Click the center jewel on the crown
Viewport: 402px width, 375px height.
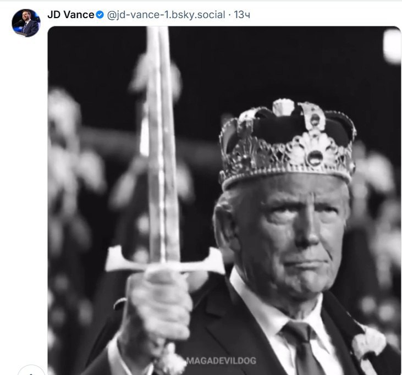pyautogui.click(x=315, y=157)
